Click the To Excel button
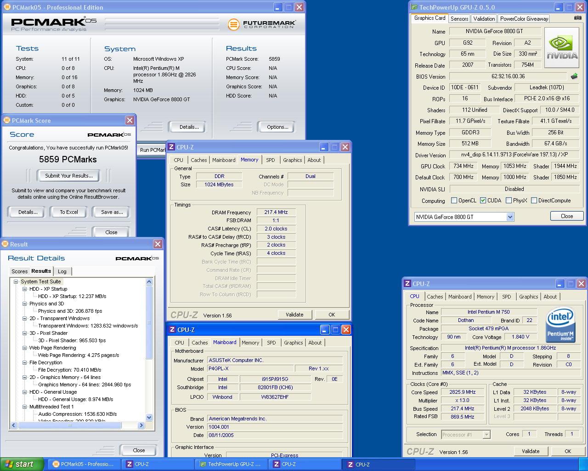The height and width of the screenshot is (471, 588). tap(69, 212)
